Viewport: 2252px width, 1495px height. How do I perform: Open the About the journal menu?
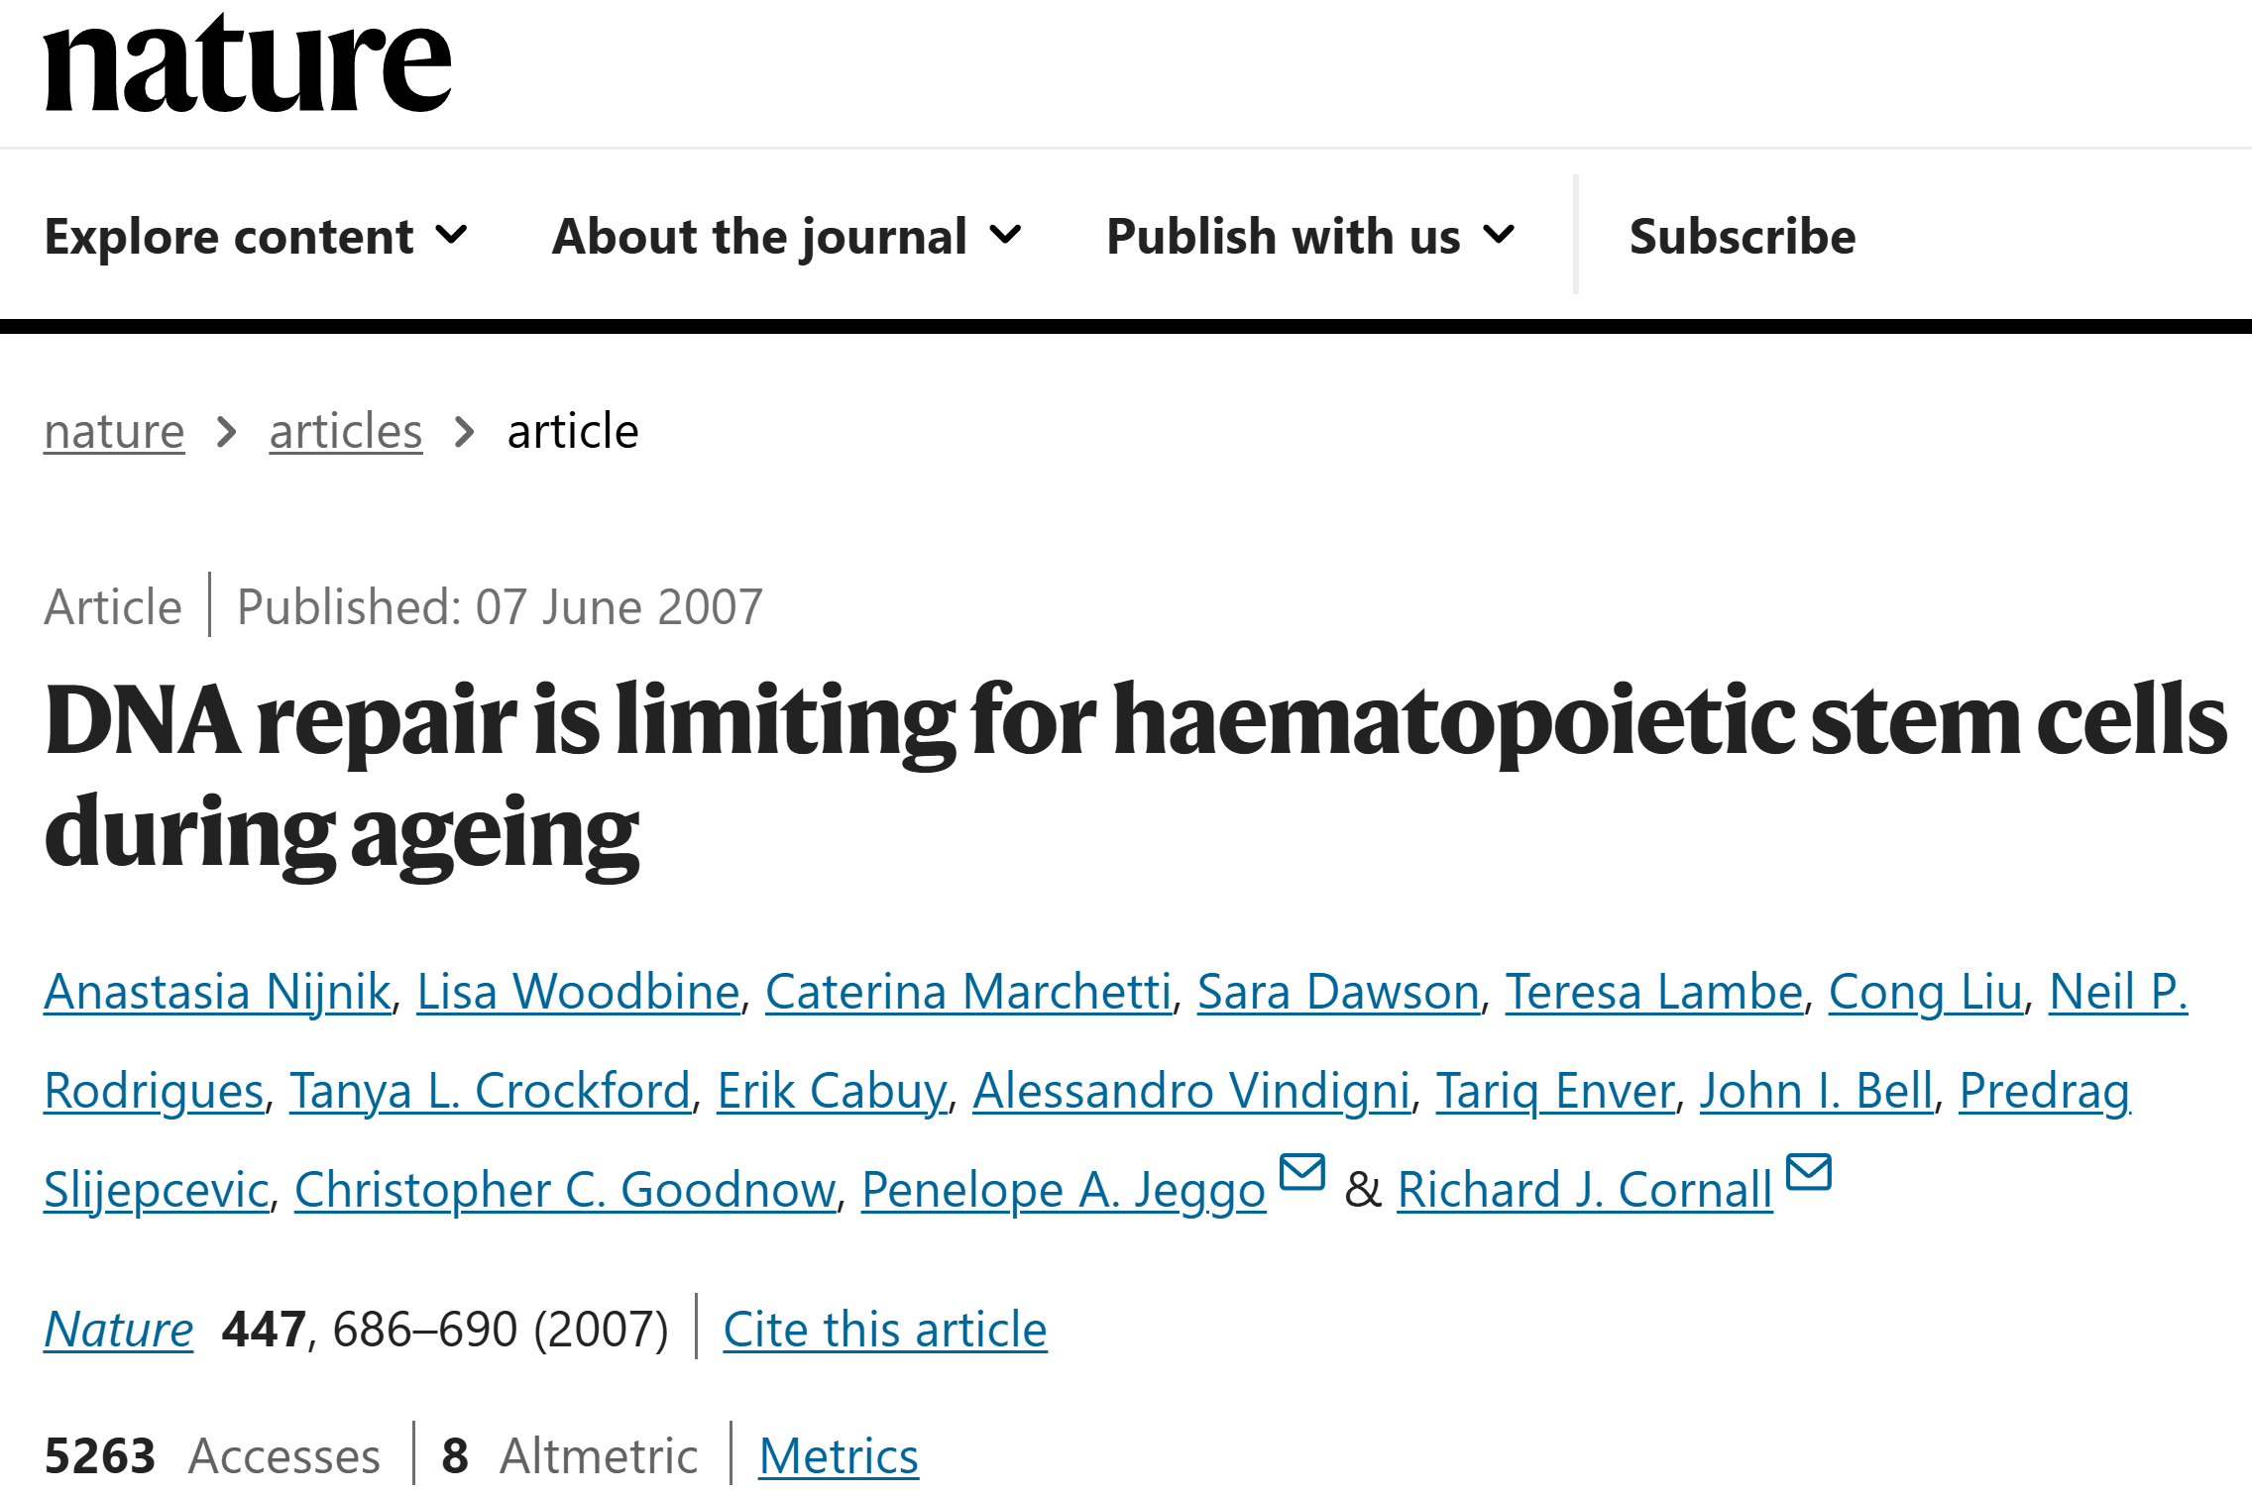(x=786, y=236)
